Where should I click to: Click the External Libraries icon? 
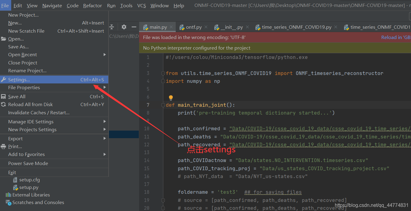coord(8,195)
